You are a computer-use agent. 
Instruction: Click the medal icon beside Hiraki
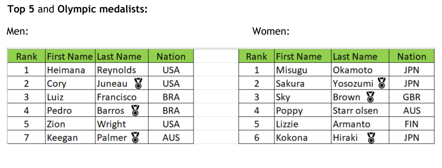(372, 138)
